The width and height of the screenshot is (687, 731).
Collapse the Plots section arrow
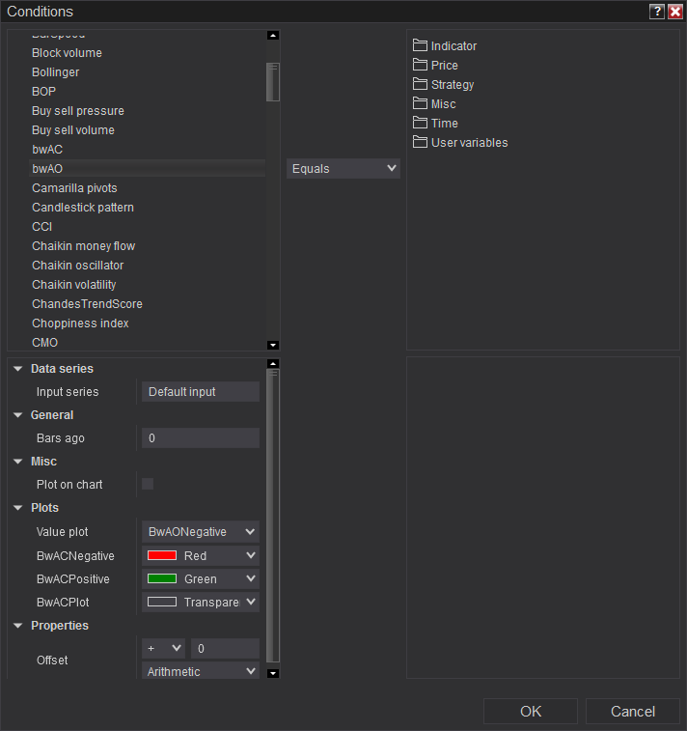(x=18, y=508)
